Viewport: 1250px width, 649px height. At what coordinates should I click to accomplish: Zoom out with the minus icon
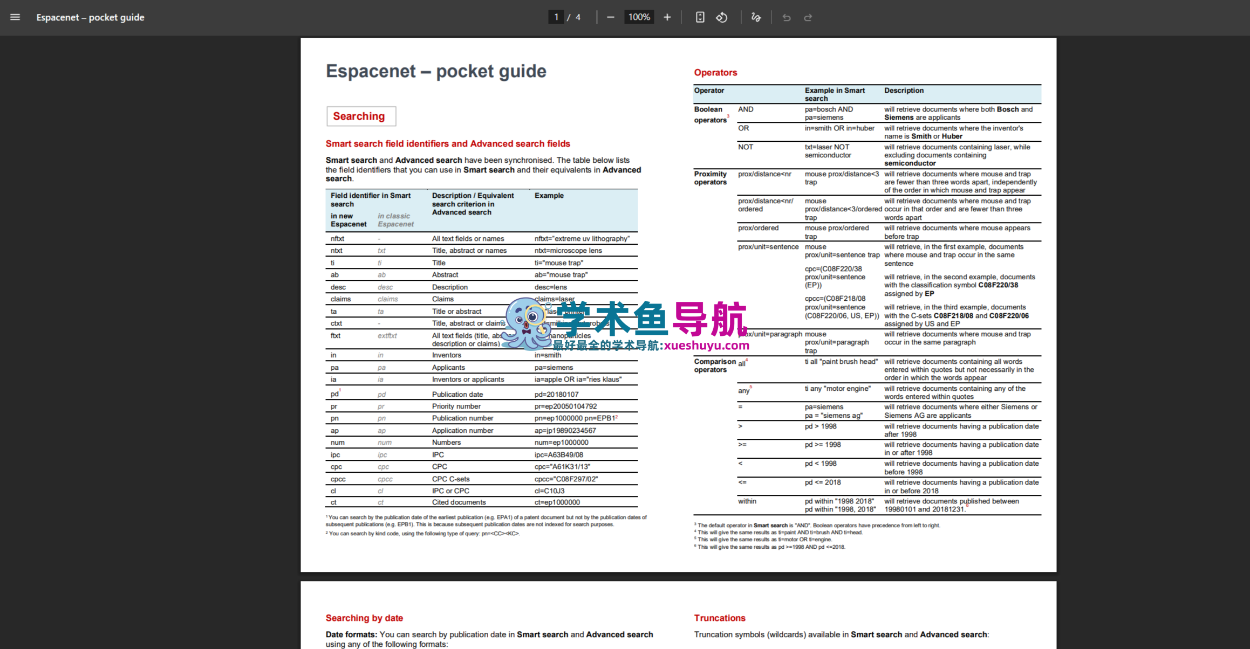coord(610,17)
